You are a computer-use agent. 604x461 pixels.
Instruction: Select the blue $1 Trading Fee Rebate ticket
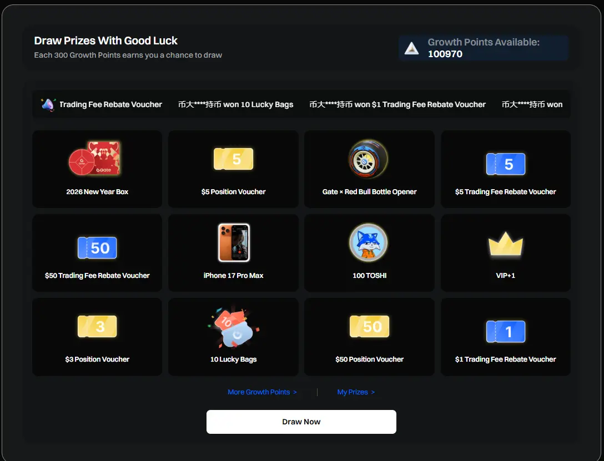505,332
